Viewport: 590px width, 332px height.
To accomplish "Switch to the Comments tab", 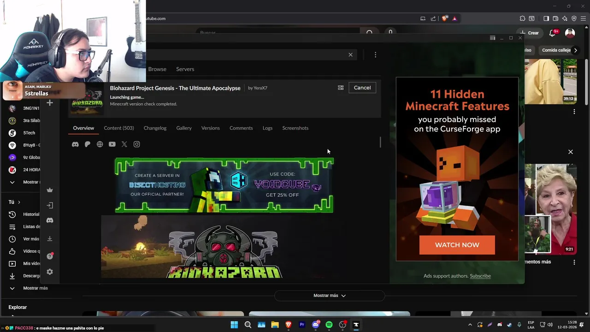I will [x=241, y=128].
